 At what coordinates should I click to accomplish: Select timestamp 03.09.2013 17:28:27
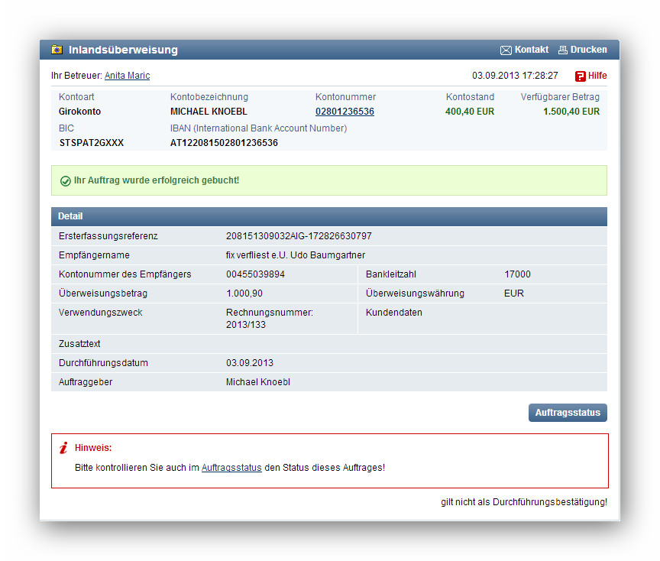pos(515,76)
